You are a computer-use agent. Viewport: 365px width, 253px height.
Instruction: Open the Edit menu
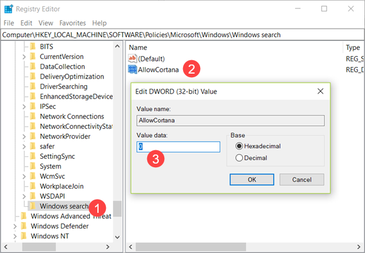[x=26, y=23]
